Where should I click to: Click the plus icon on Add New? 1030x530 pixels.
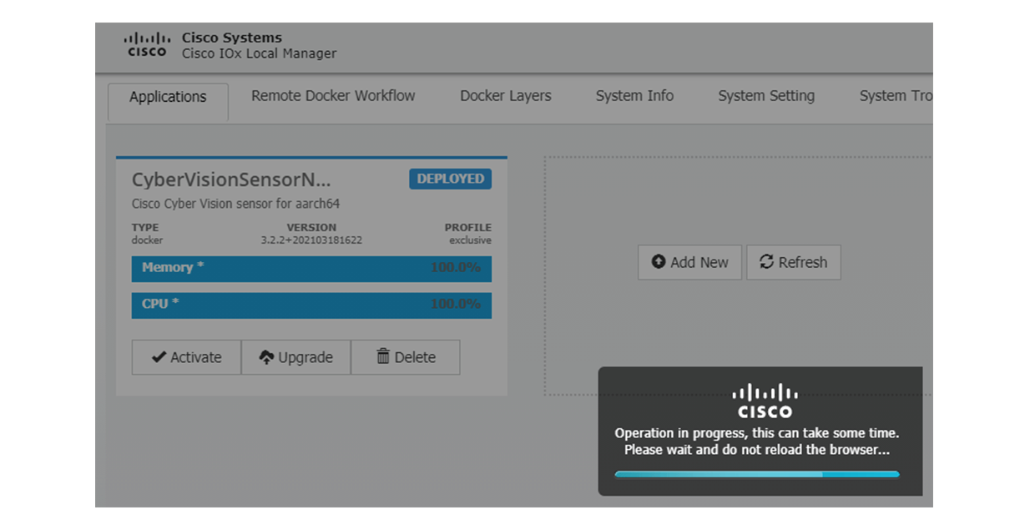(659, 262)
